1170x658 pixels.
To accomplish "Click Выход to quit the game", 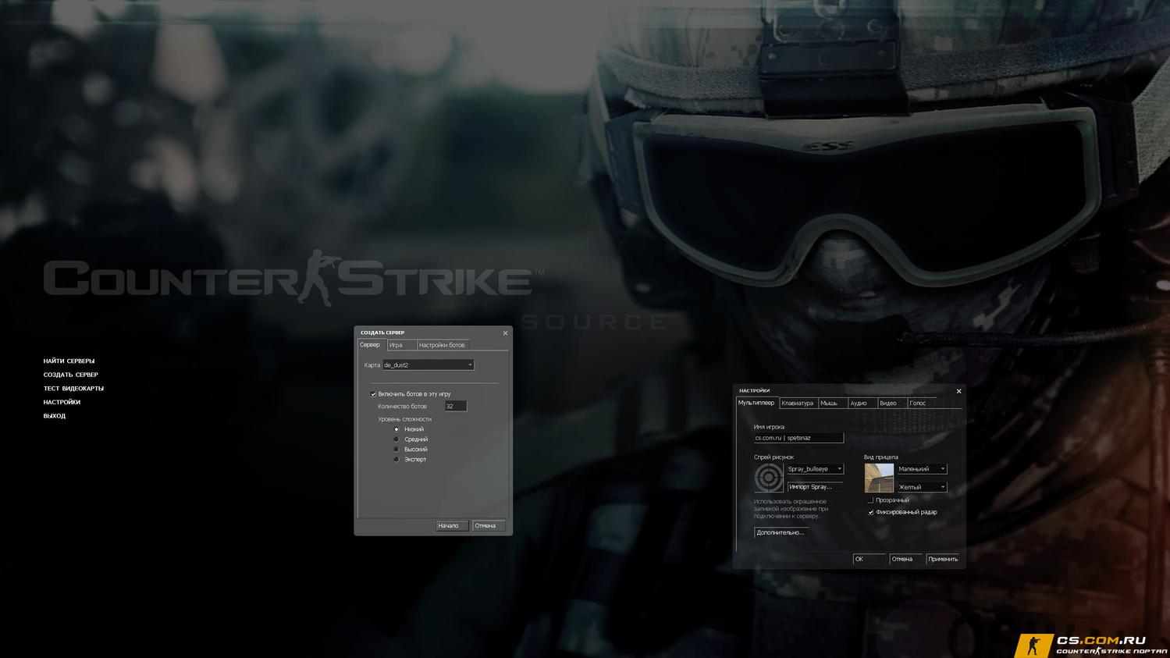I will 55,416.
